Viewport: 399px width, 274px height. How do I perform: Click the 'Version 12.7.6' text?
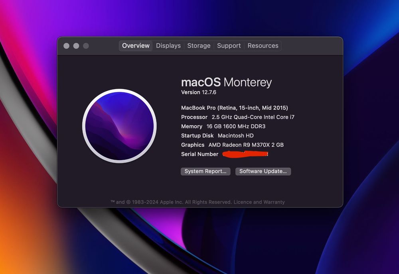click(x=199, y=92)
